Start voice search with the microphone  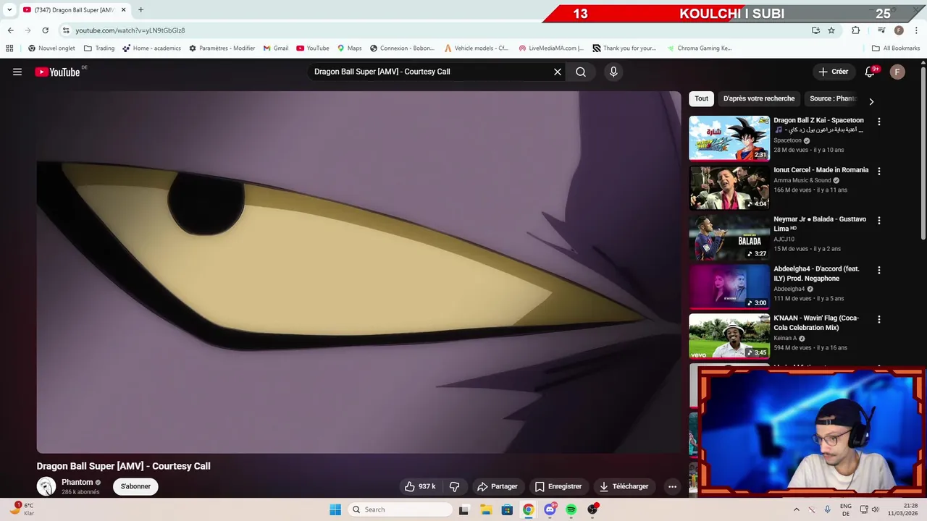613,72
